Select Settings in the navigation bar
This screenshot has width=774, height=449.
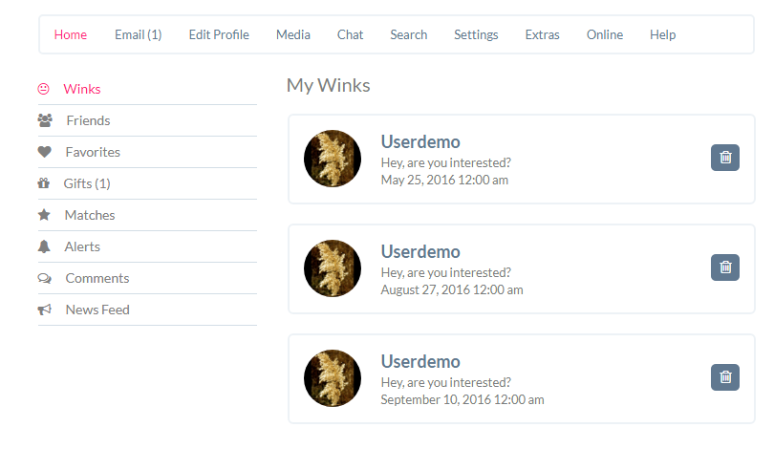pyautogui.click(x=476, y=35)
